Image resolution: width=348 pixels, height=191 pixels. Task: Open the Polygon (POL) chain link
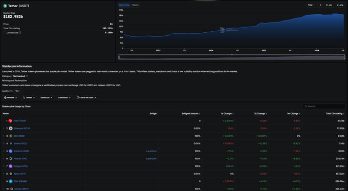tap(21, 166)
